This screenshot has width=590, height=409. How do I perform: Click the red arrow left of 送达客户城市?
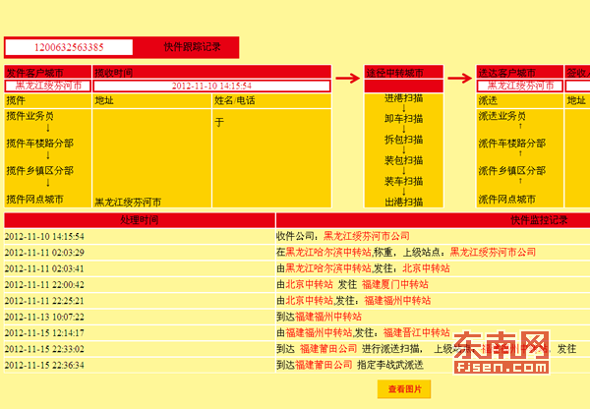tap(460, 78)
